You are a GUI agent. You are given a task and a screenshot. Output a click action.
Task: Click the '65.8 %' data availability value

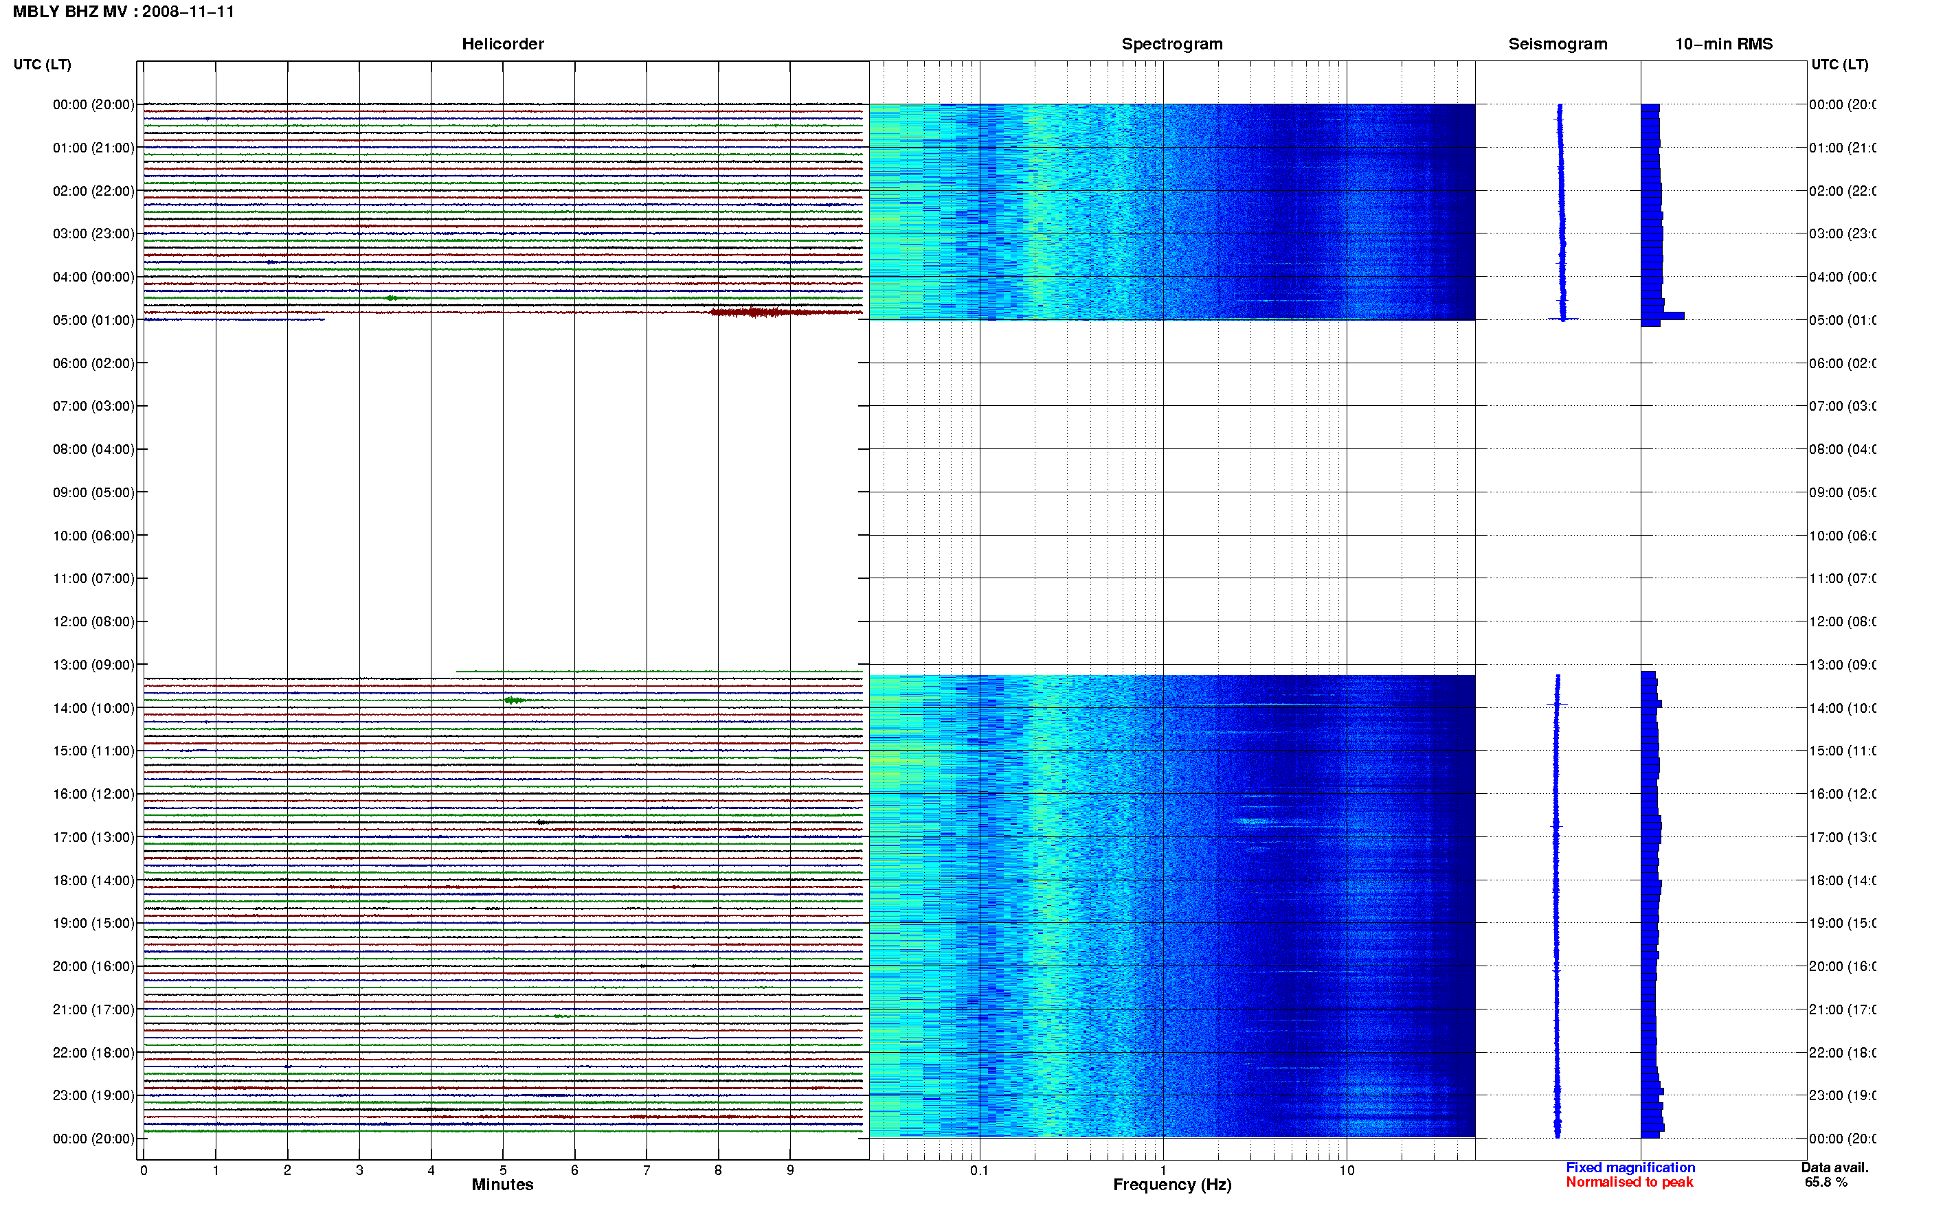(1826, 1183)
